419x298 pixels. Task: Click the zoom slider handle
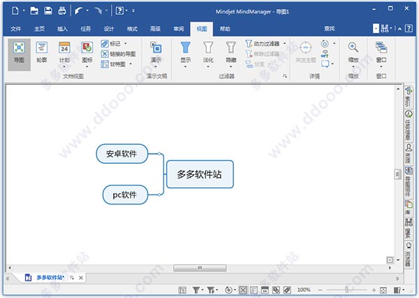tap(347, 290)
